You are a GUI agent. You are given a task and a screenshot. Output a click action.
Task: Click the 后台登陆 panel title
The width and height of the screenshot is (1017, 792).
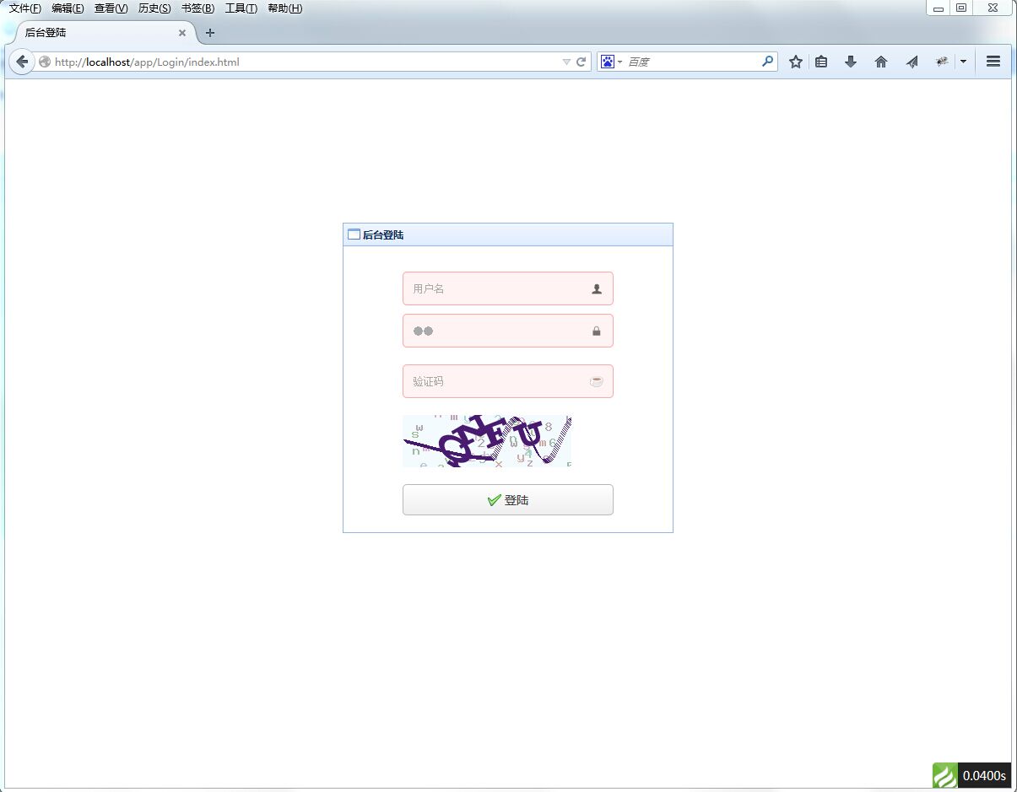pos(383,235)
